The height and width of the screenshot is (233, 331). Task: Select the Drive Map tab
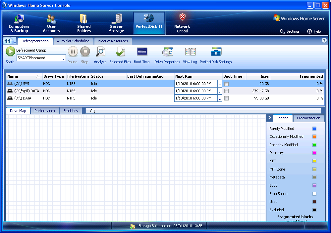18,111
